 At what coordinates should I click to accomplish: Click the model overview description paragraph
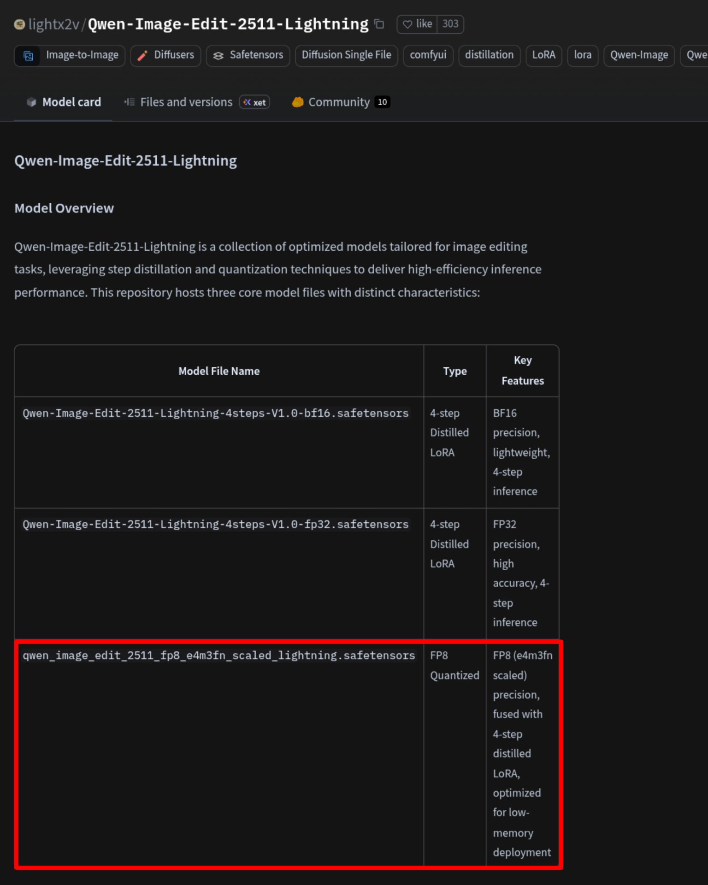[278, 270]
